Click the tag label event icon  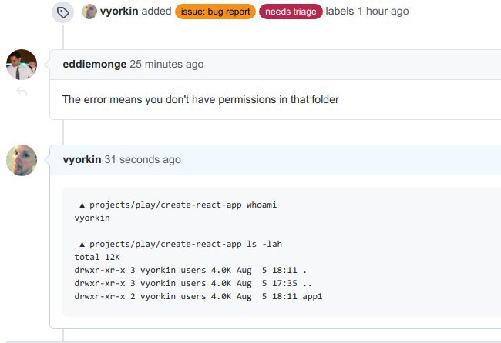point(63,12)
